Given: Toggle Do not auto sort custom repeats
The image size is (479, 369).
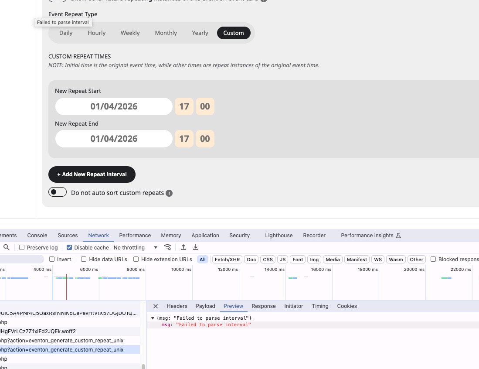Looking at the screenshot, I should pos(58,192).
